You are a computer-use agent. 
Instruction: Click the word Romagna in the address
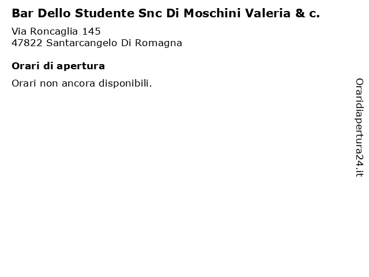[x=159, y=43]
